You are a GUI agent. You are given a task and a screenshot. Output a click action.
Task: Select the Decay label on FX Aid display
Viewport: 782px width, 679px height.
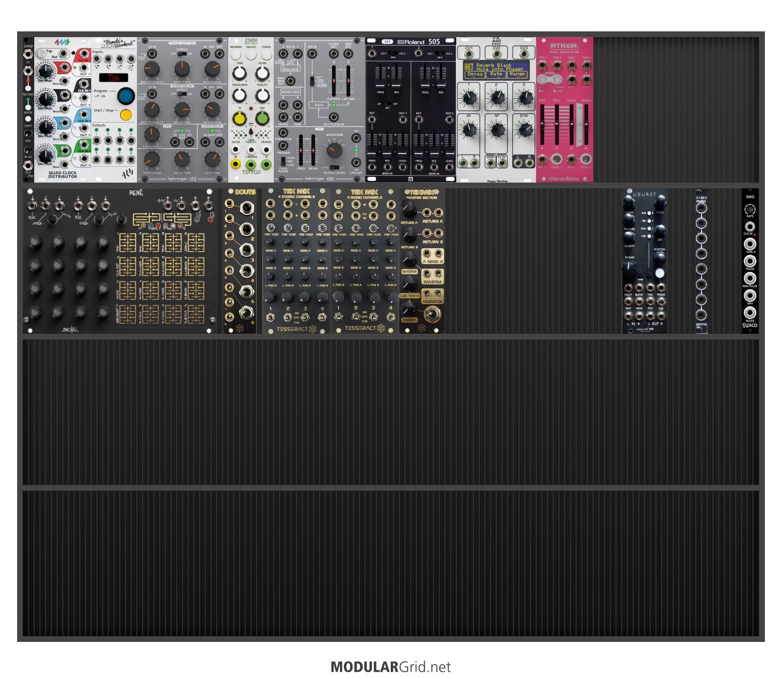click(x=475, y=74)
